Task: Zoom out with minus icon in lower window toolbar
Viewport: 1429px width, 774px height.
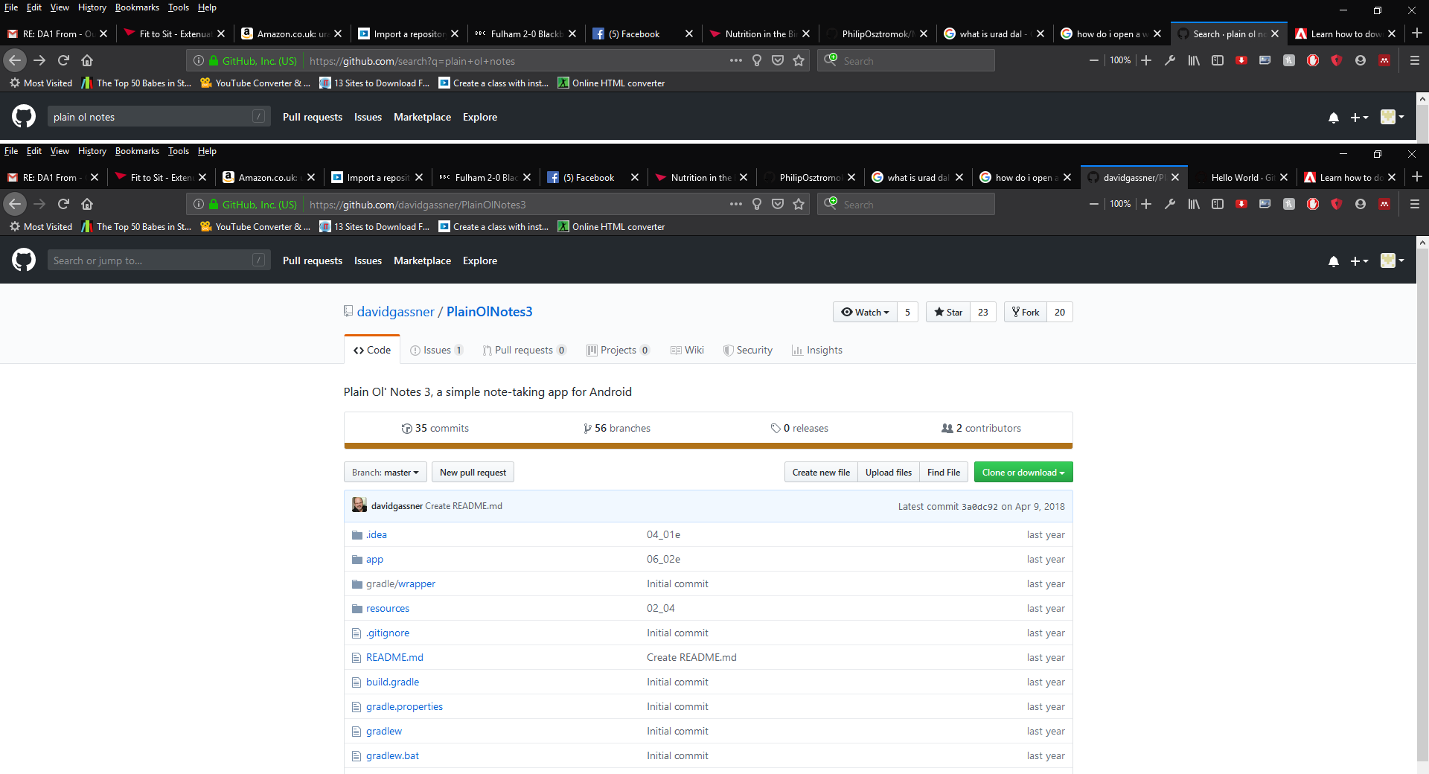Action: (x=1094, y=204)
